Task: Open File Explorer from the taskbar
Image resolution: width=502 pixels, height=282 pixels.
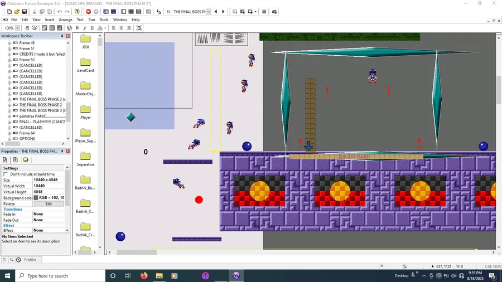Action: [159, 276]
